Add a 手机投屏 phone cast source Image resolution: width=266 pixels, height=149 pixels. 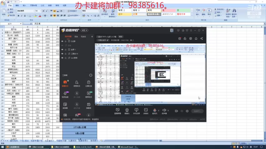point(136,111)
